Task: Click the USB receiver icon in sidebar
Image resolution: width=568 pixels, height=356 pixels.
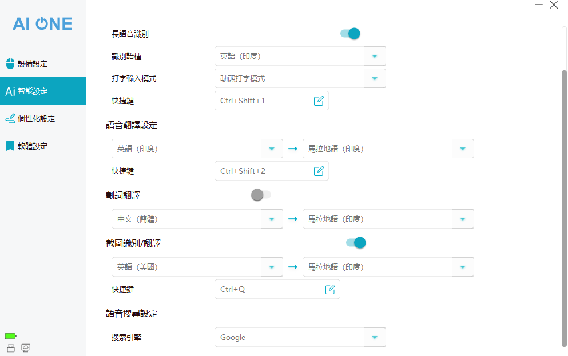Action: (x=11, y=347)
